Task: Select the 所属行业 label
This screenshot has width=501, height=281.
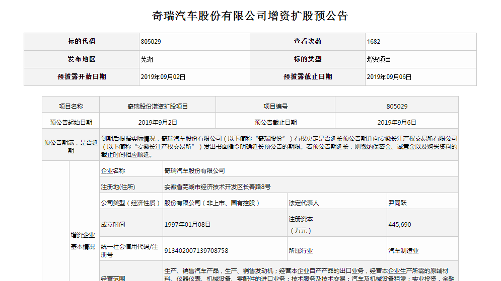Action: coord(301,251)
